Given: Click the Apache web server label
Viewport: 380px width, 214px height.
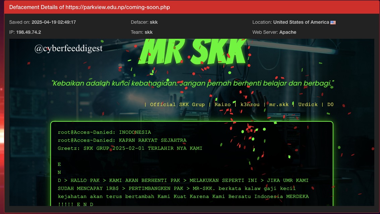Looking at the screenshot, I should tap(287, 32).
